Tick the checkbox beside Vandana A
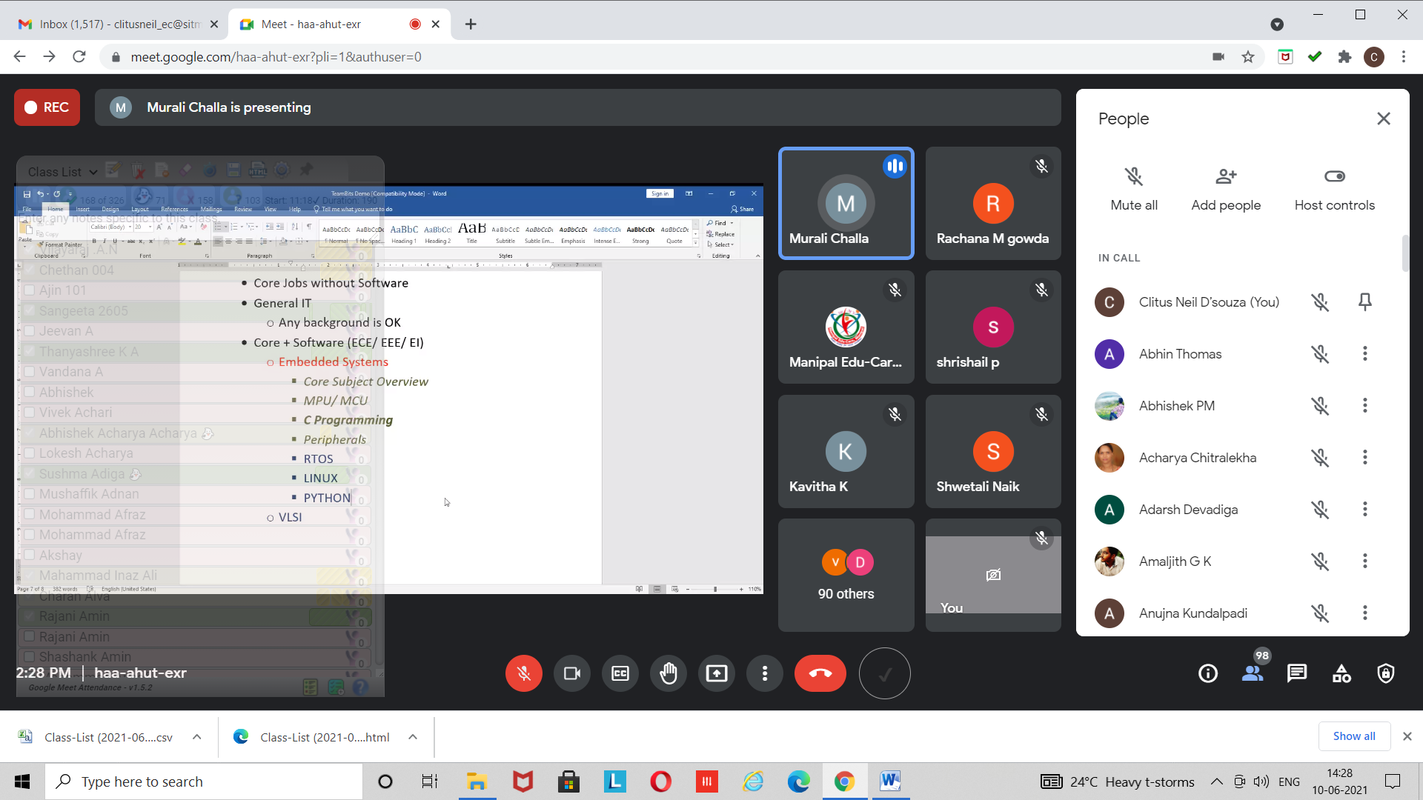The image size is (1423, 800). coord(30,372)
